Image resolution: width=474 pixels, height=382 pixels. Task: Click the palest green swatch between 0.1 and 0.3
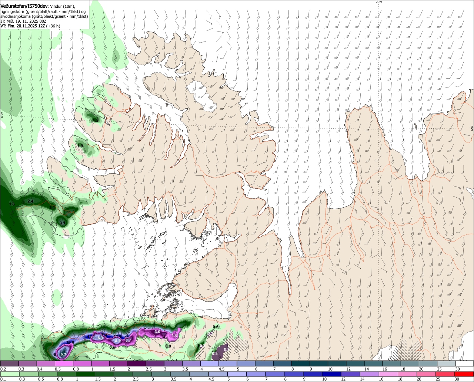pyautogui.click(x=9, y=374)
